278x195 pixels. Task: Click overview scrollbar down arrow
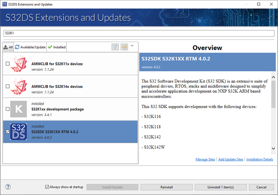pos(273,148)
